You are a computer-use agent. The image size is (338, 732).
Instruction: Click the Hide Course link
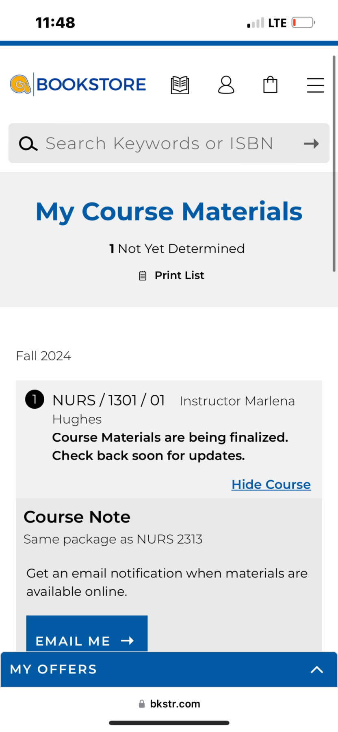pyautogui.click(x=271, y=484)
